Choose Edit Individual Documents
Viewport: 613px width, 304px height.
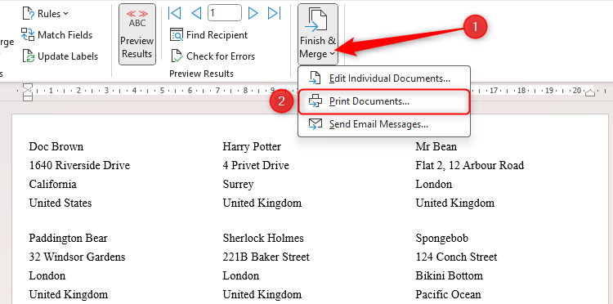(384, 78)
